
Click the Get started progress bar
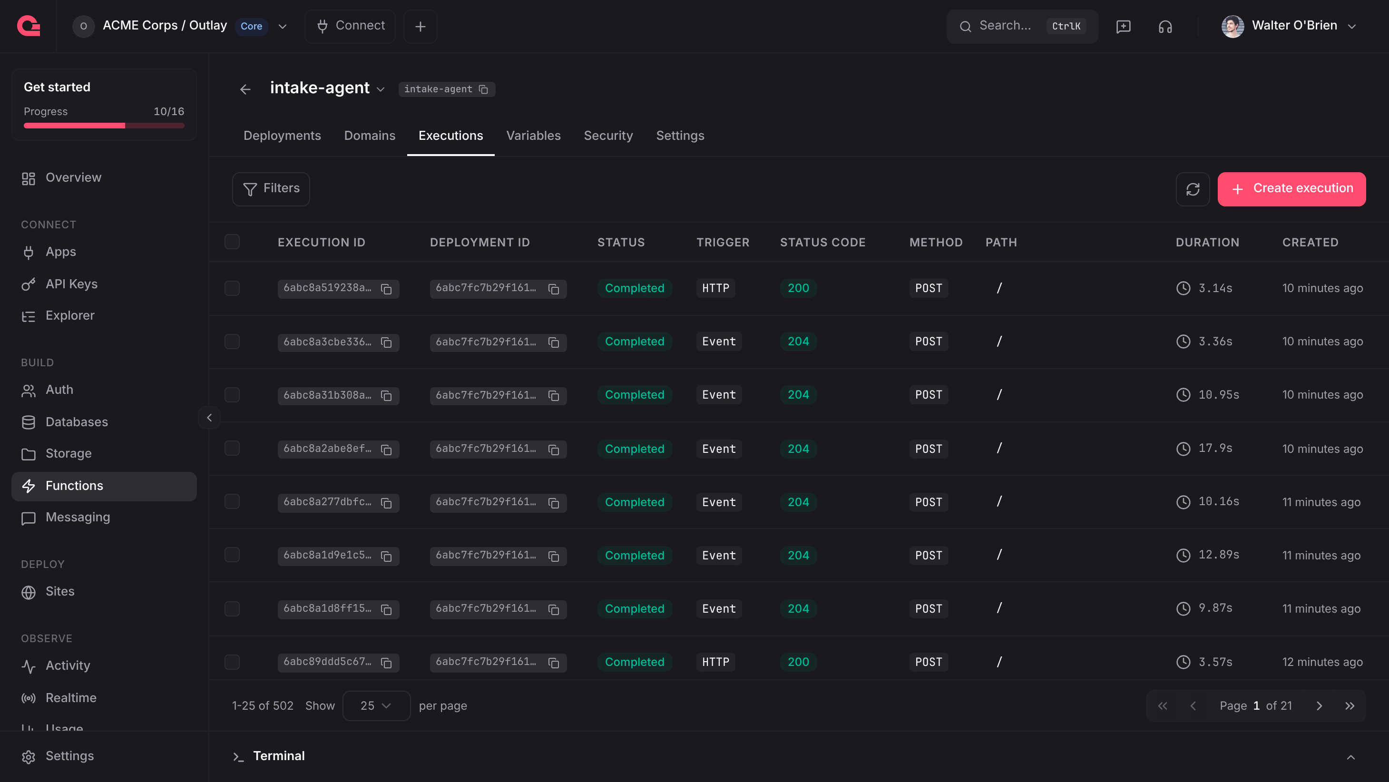point(104,126)
